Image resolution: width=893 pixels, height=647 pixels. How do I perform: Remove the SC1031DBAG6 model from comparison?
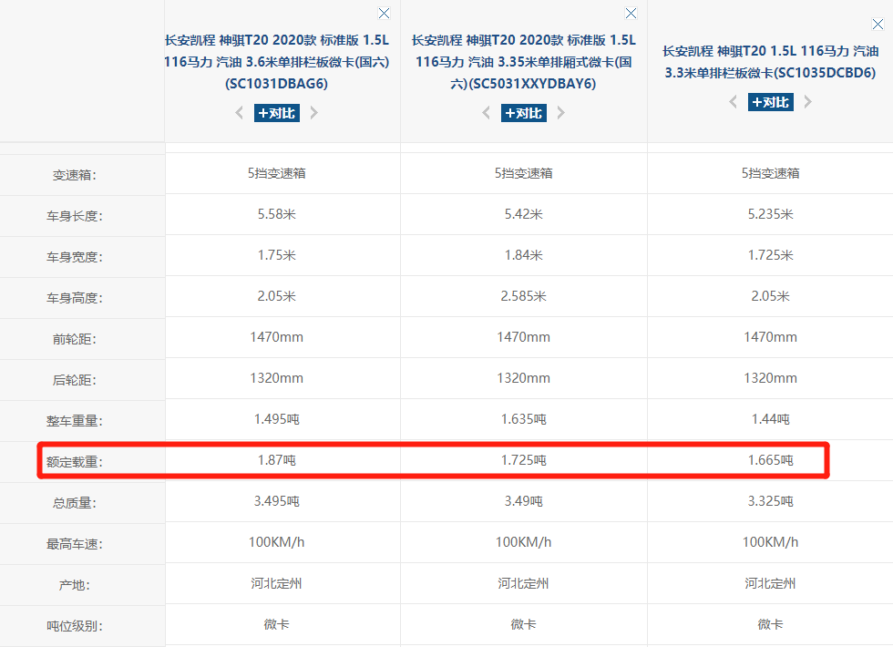pyautogui.click(x=385, y=13)
